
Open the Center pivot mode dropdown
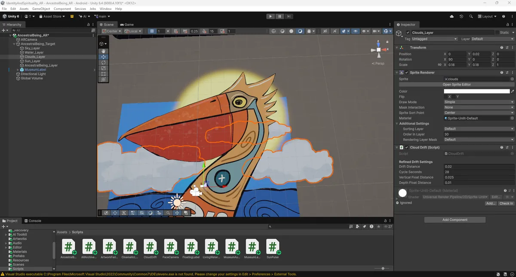point(112,31)
